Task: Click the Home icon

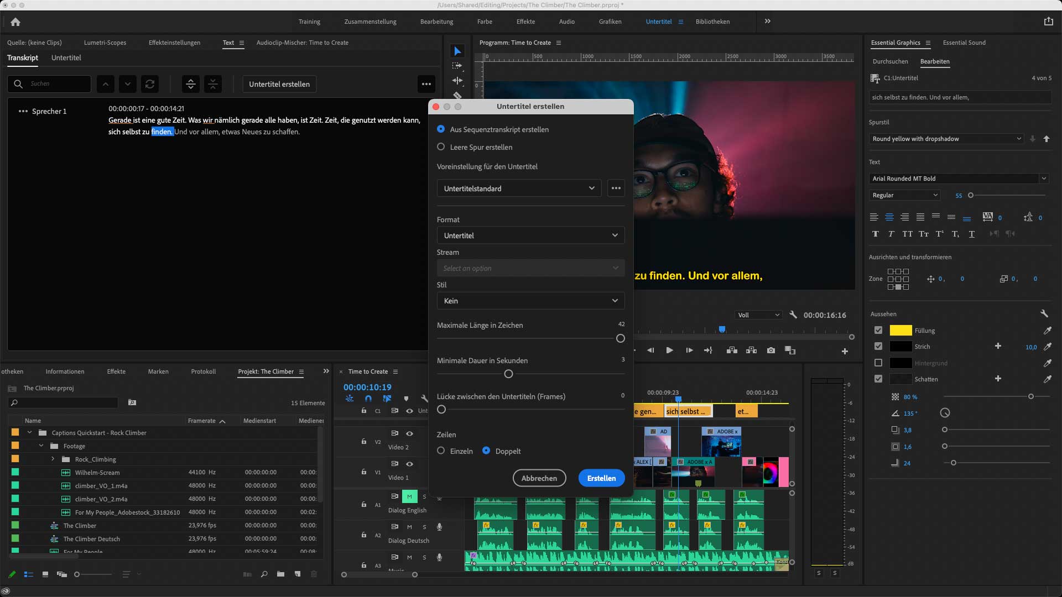Action: [15, 22]
